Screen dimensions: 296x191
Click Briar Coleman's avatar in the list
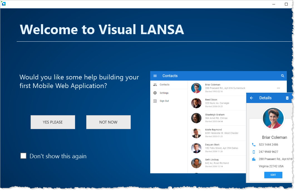click(196, 88)
